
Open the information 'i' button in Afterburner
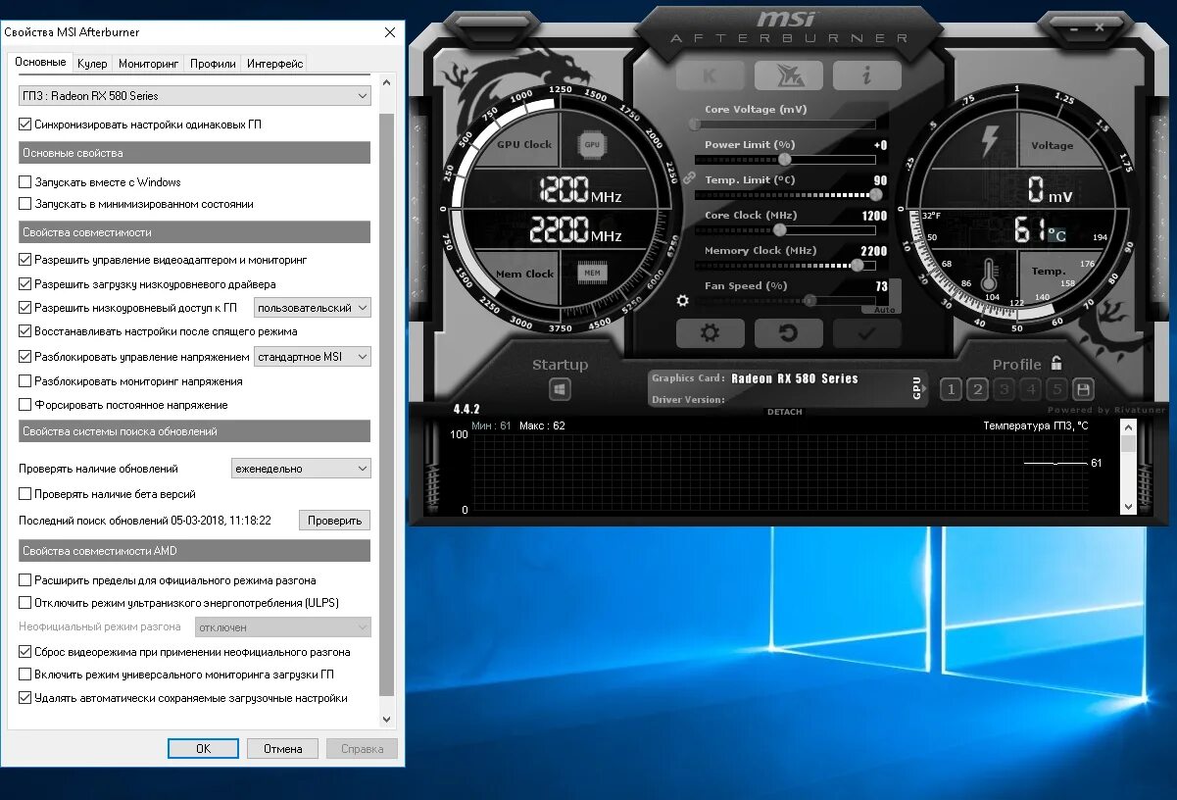click(x=866, y=75)
